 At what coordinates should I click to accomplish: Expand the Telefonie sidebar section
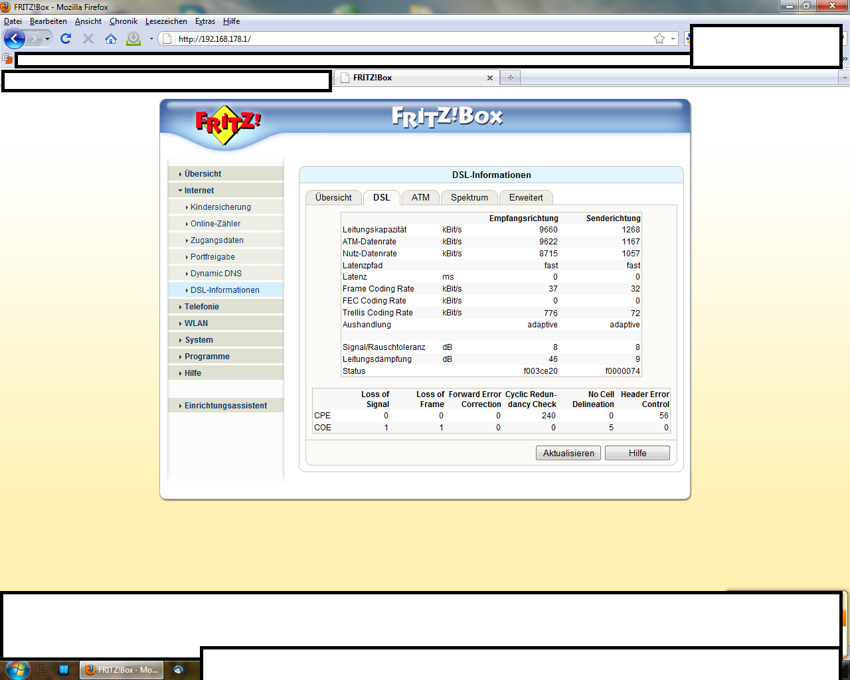pos(226,307)
